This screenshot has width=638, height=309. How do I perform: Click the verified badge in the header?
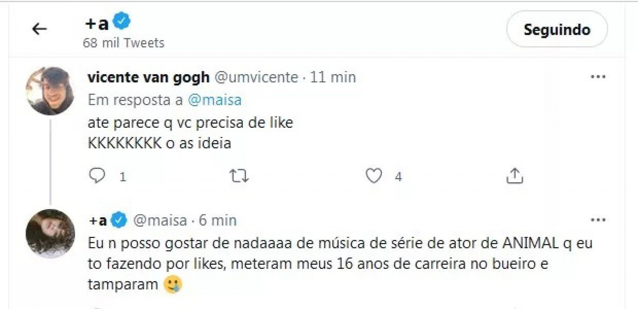[121, 21]
